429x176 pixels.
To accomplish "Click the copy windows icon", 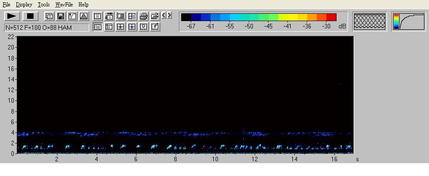I will (49, 16).
